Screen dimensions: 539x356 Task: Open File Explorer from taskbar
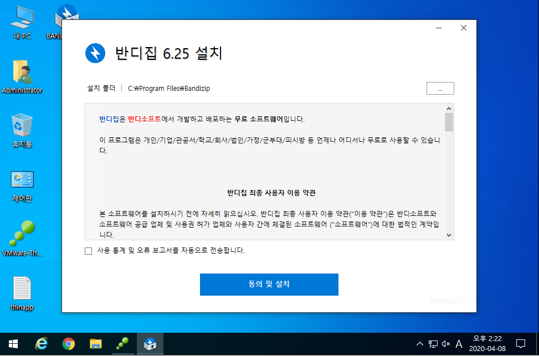96,344
